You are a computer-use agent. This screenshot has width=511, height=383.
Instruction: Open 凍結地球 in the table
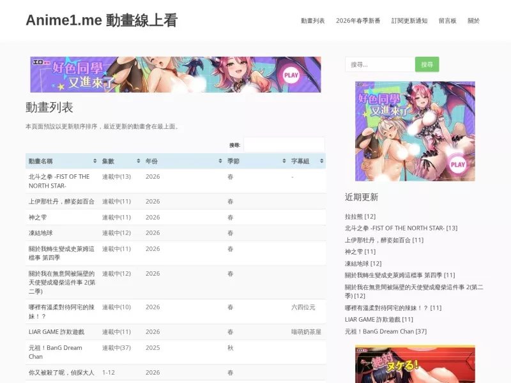click(40, 233)
